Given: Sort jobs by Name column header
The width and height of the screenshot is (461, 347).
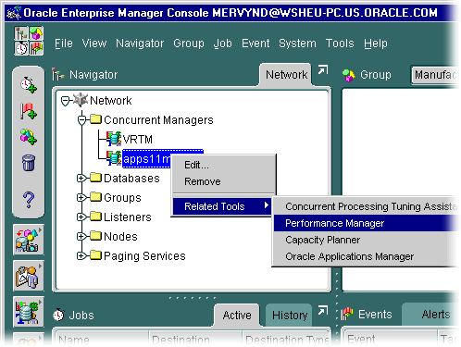Looking at the screenshot, I should click(102, 340).
